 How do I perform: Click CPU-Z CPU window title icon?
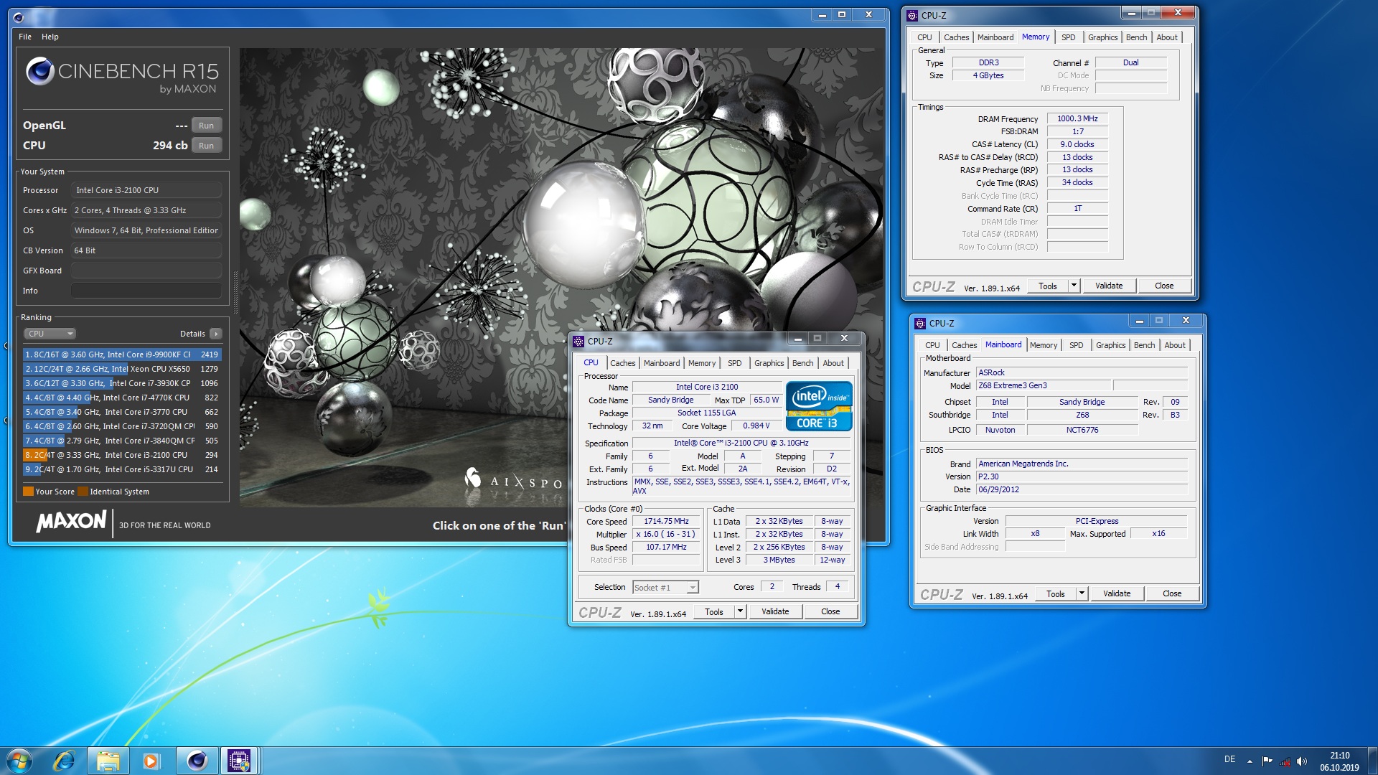point(578,342)
